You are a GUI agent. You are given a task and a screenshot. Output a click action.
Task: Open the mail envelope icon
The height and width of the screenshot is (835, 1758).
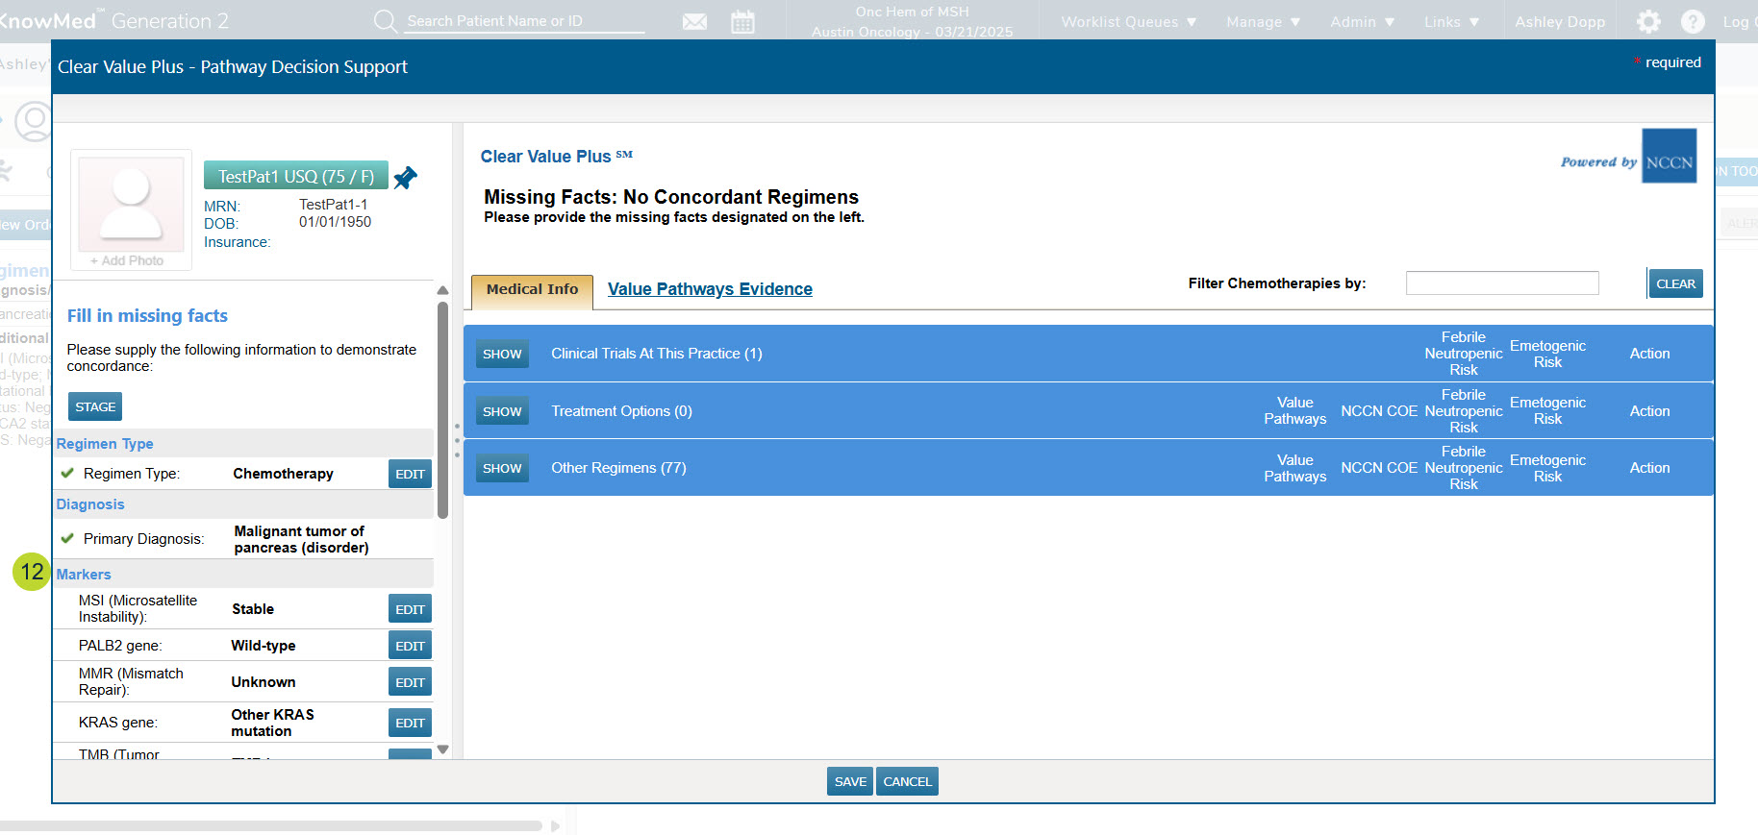tap(694, 21)
